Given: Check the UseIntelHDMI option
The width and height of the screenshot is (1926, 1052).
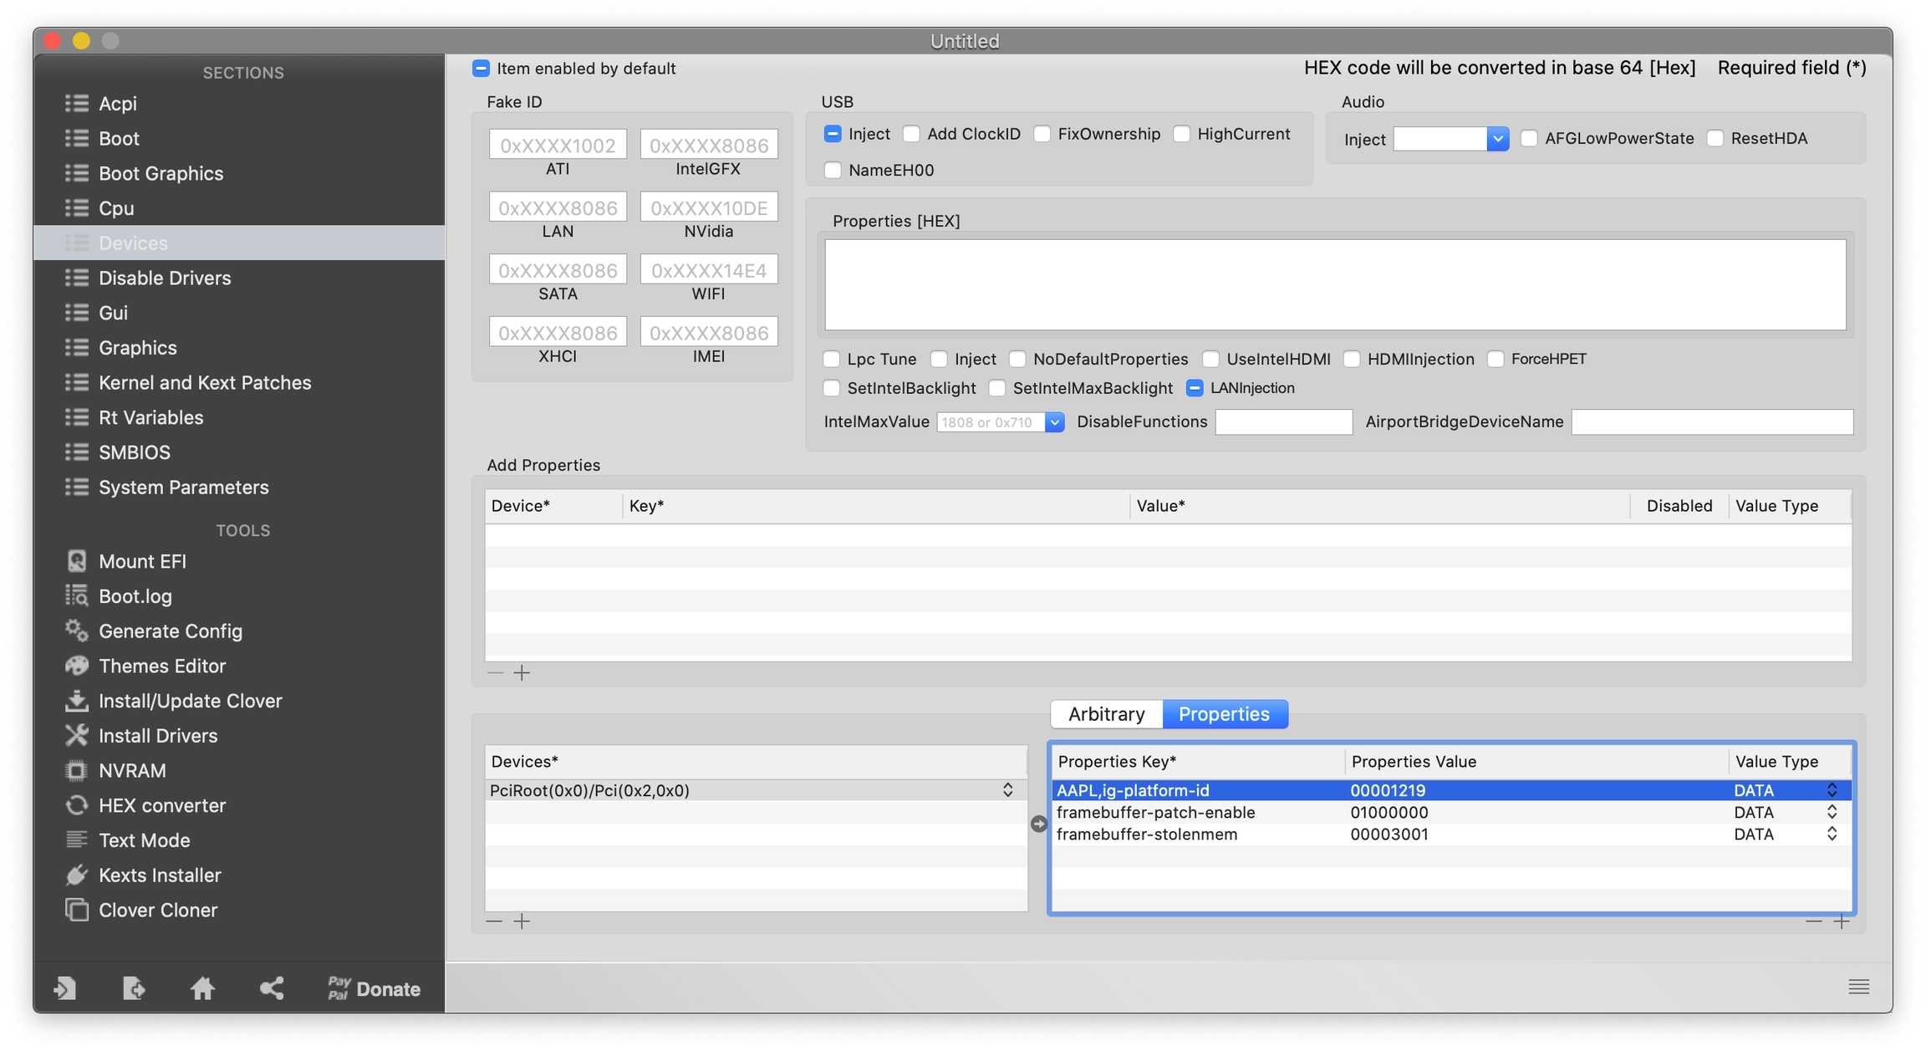Looking at the screenshot, I should coord(1211,359).
